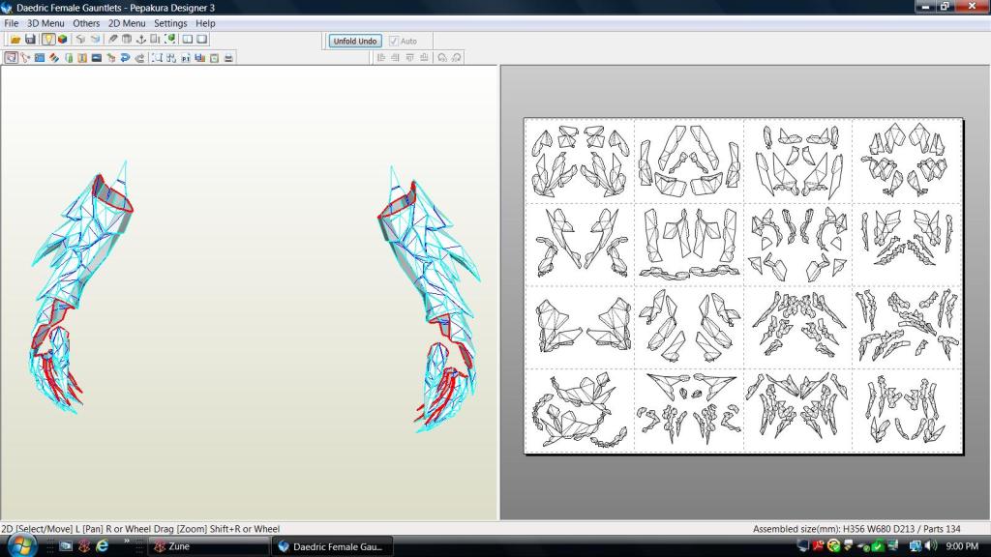Click the align right icon

[395, 57]
